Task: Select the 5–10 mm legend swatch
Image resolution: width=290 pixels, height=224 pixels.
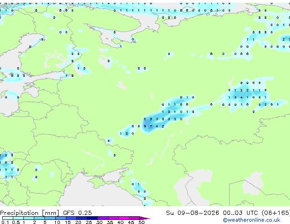Action: coord(50,218)
